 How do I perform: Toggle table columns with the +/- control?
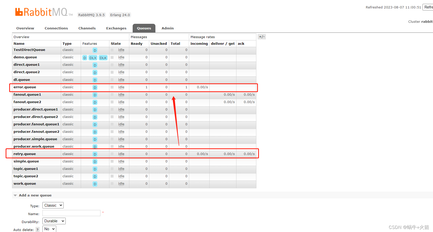click(262, 37)
